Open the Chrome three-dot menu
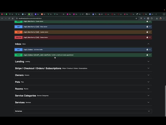The image size is (166, 125). tap(164, 18)
